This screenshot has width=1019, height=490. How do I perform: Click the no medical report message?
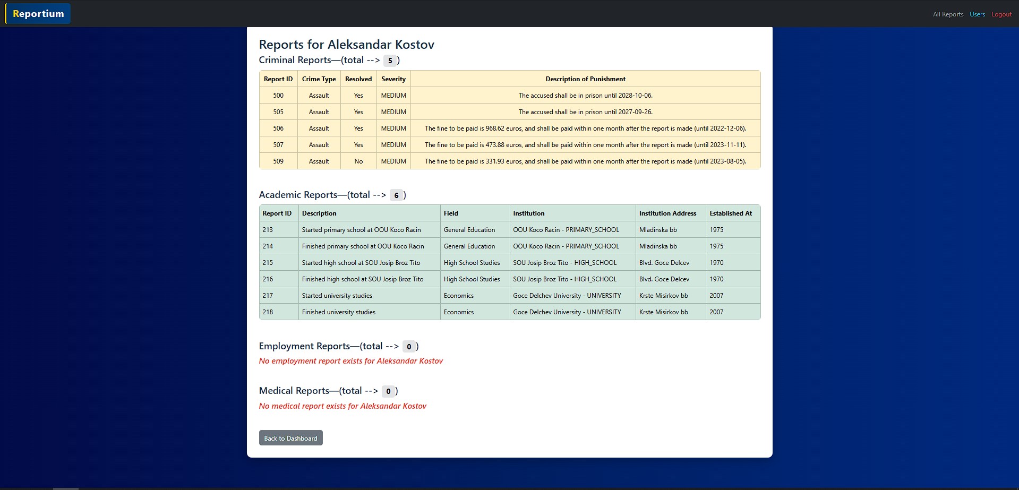342,406
